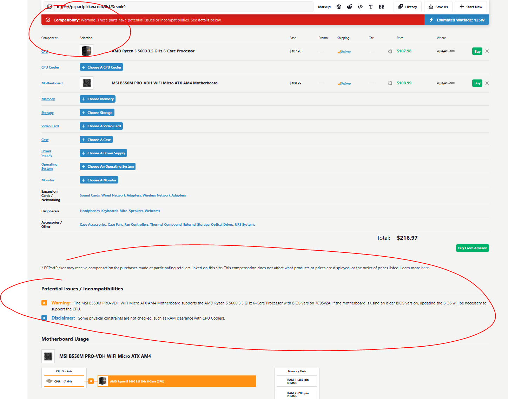
Task: Open MSI B550M PRO-VDH WIFI product name
Action: coord(165,83)
